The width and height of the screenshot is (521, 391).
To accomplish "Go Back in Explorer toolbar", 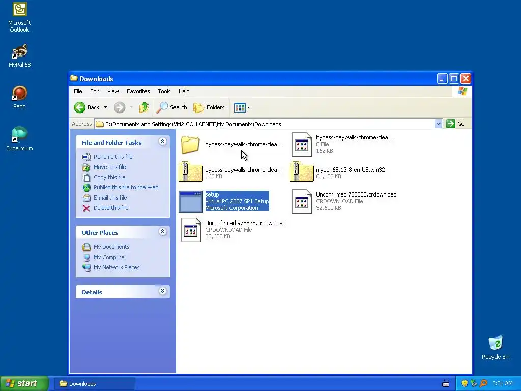I will (86, 107).
